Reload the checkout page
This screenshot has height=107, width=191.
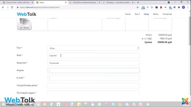point(12,7)
